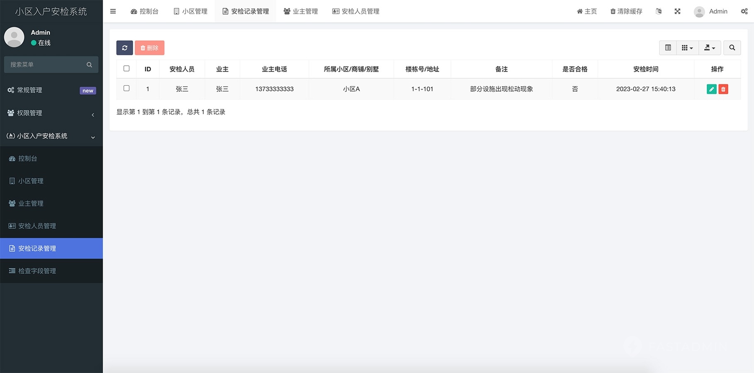This screenshot has height=373, width=754.
Task: Open the export data dropdown
Action: pyautogui.click(x=709, y=48)
